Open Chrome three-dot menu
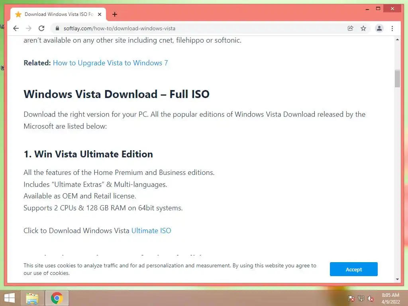 pos(392,28)
